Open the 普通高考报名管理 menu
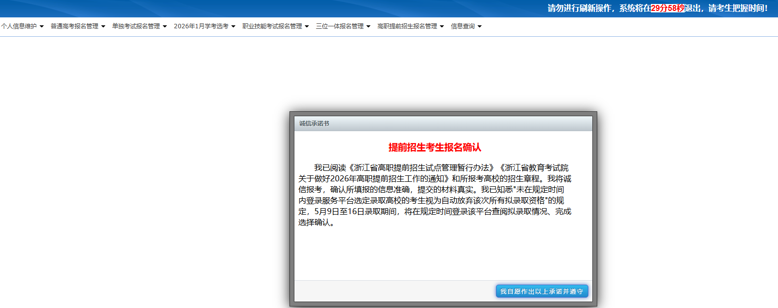778x308 pixels. coord(74,26)
